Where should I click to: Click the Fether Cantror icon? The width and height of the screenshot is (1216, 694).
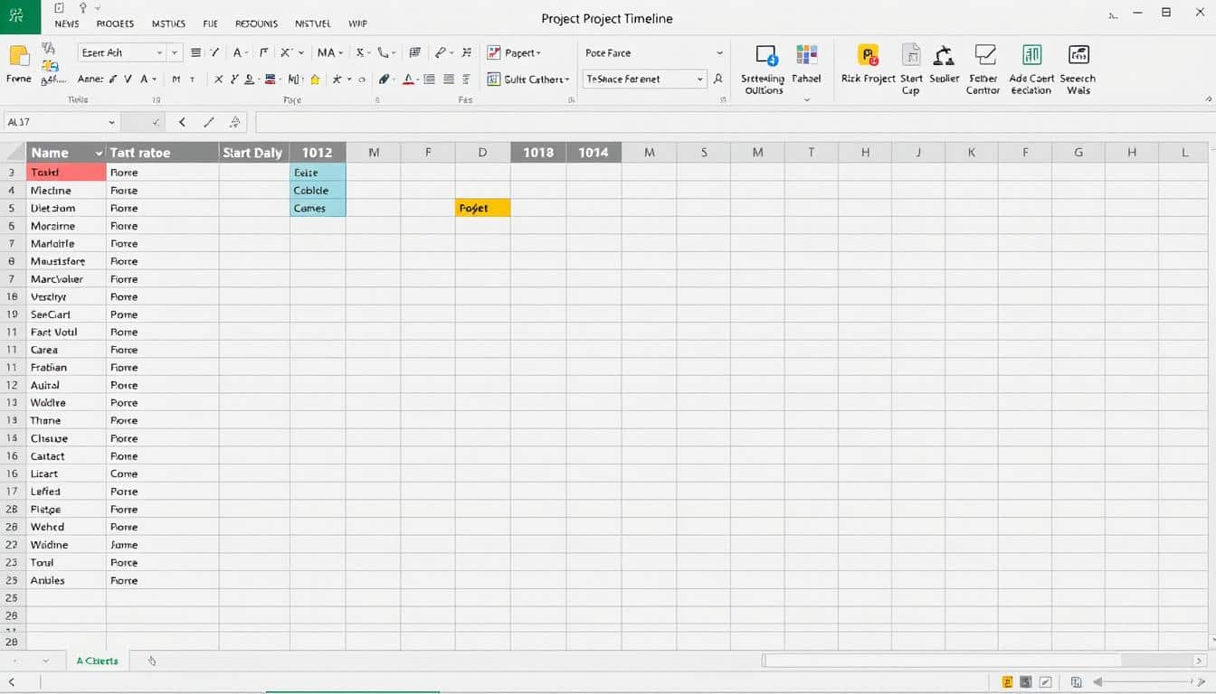pyautogui.click(x=983, y=56)
